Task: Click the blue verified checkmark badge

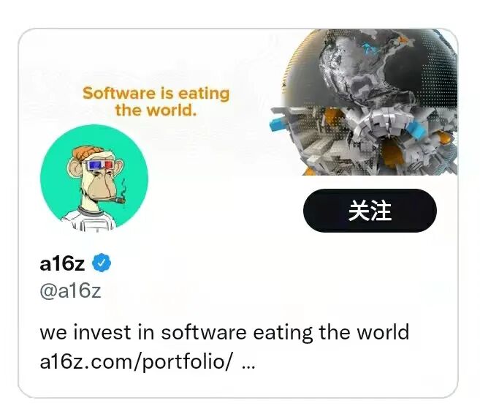Action: pyautogui.click(x=102, y=263)
